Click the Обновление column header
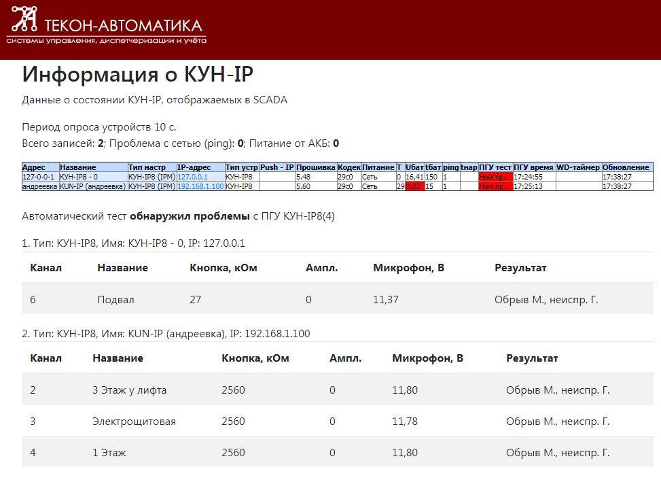This screenshot has width=661, height=480. [626, 167]
